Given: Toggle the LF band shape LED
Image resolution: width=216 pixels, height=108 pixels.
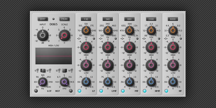Looking at the screenshot, I should point(94,39).
